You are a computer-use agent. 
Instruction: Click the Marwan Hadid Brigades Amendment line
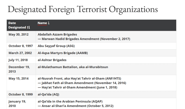tap(84, 39)
